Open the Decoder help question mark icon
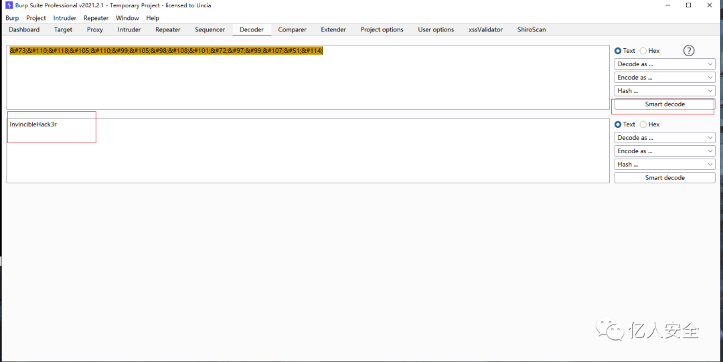The width and height of the screenshot is (723, 362). [x=688, y=51]
